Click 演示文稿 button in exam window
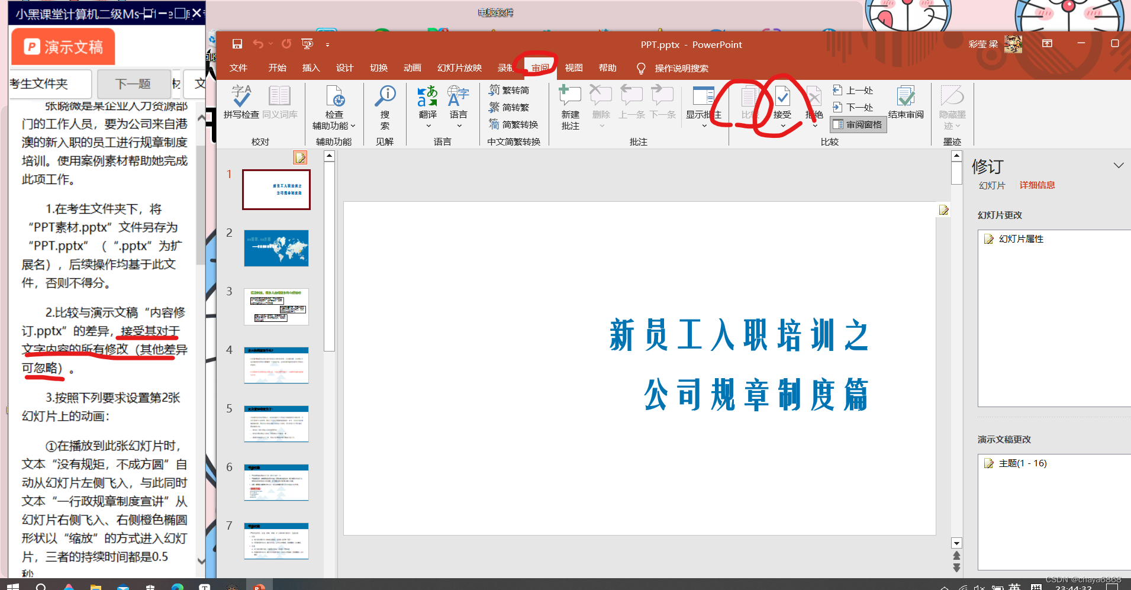Screen dimensions: 1131x590 coord(63,47)
